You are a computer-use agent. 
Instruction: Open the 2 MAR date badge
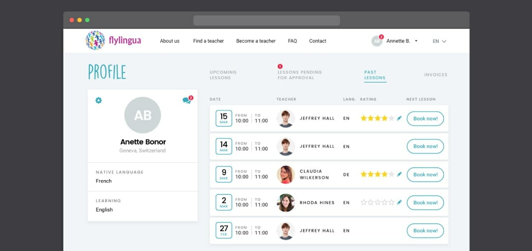coord(224,203)
